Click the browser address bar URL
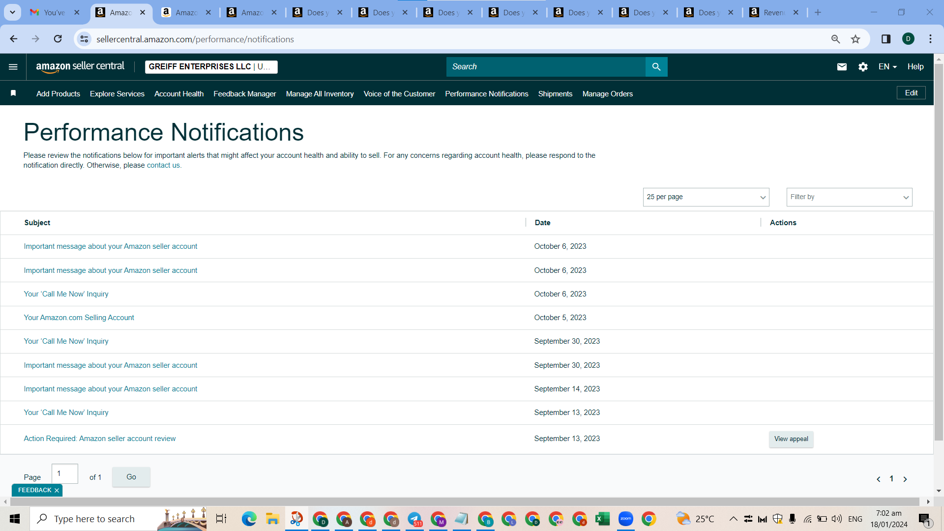The width and height of the screenshot is (944, 531). 195,39
